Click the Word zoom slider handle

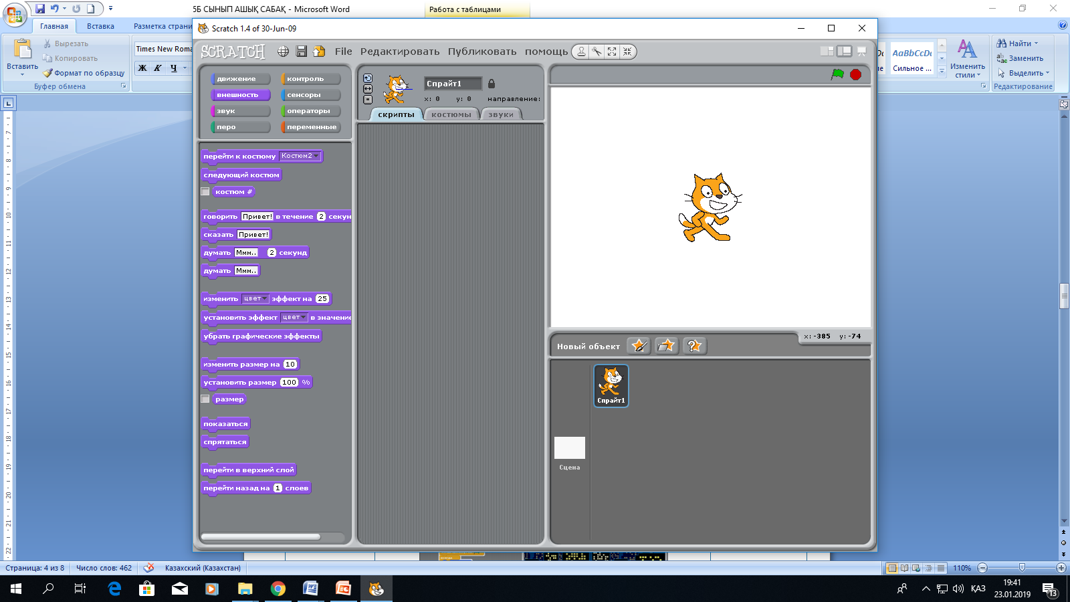(1022, 568)
